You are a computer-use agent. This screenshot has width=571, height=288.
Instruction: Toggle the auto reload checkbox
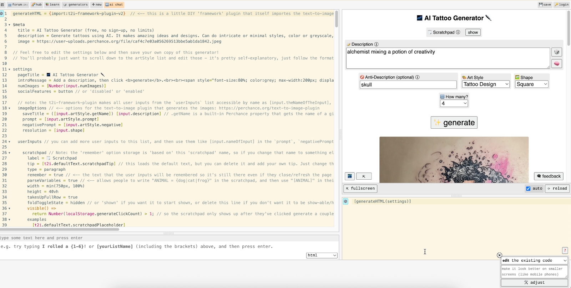(x=528, y=189)
